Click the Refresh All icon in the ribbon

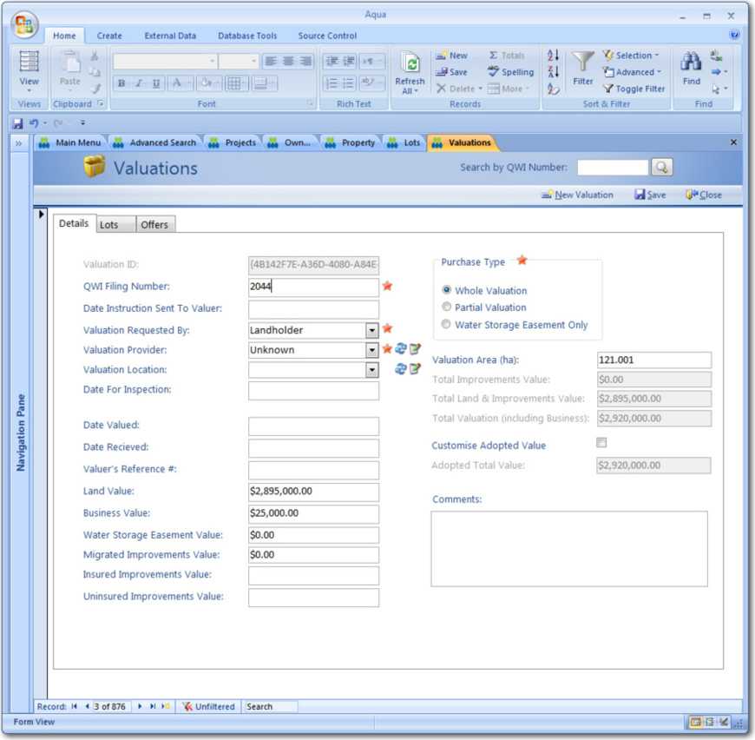410,66
